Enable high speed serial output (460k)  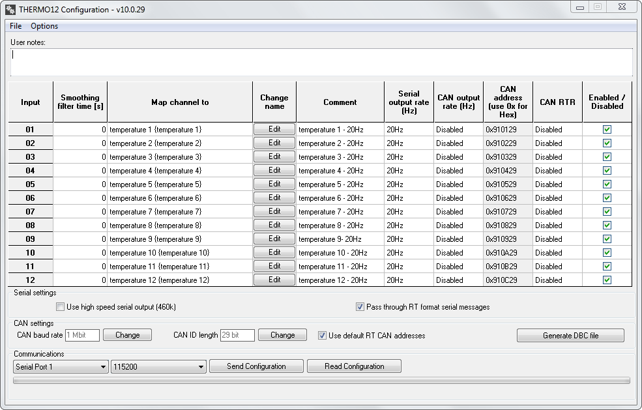tap(61, 307)
